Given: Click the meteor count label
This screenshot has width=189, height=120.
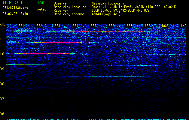Looking at the screenshot, I should pyautogui.click(x=42, y=9).
